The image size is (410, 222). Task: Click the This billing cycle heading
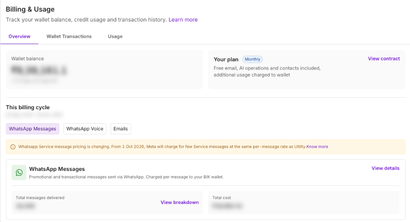coord(28,107)
